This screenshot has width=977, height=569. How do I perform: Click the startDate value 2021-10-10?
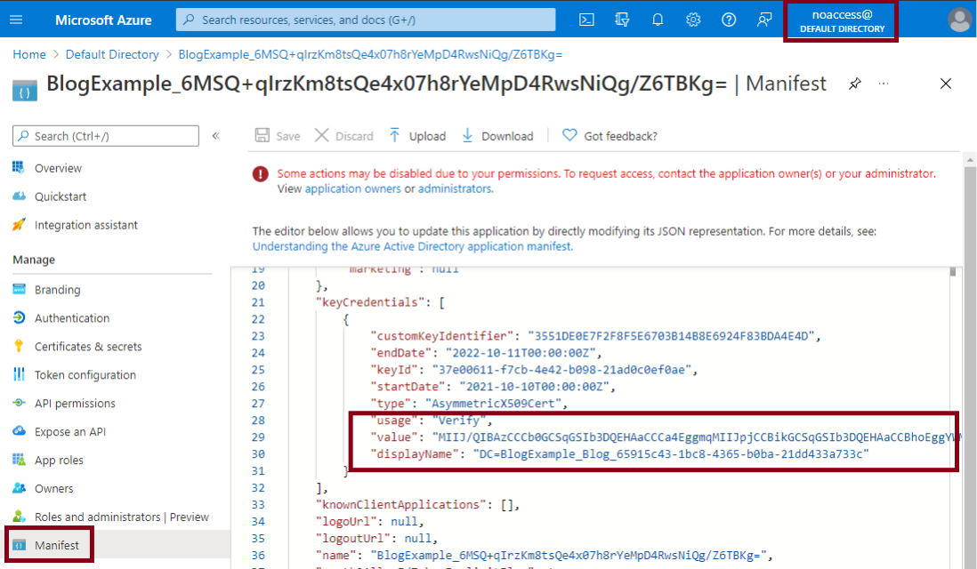click(535, 387)
